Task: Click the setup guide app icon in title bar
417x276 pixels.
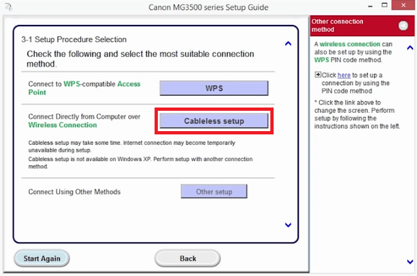Action: [9, 7]
